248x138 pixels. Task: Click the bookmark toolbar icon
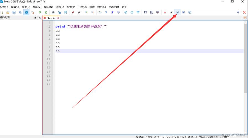tap(66, 12)
